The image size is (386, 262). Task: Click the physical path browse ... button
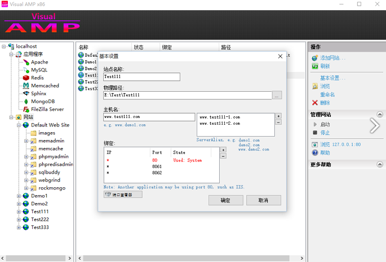coord(277,95)
